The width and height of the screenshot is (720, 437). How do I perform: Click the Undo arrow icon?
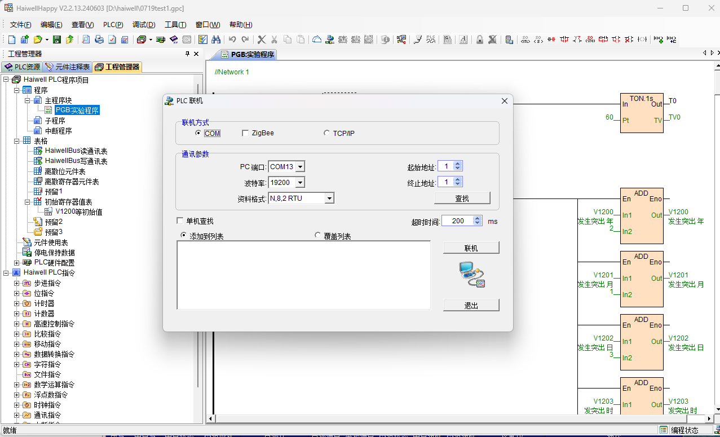click(x=232, y=39)
